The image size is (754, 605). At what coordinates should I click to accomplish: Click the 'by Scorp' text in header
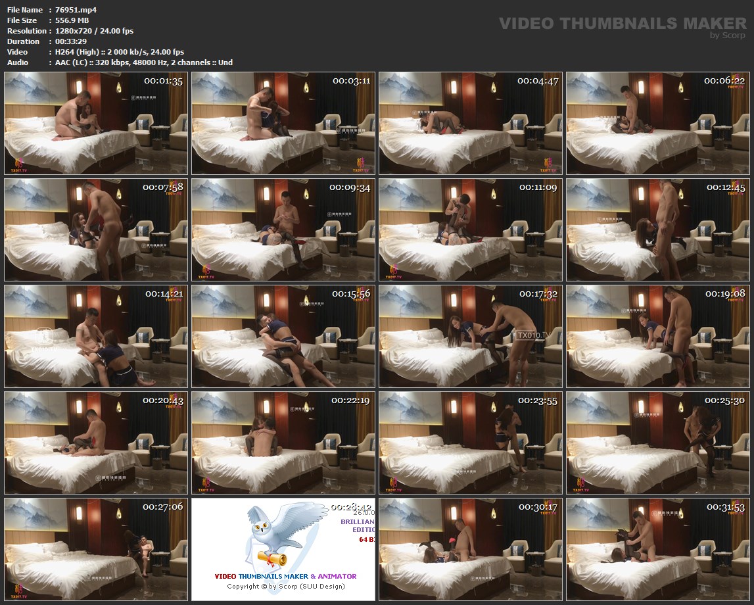[x=727, y=36]
